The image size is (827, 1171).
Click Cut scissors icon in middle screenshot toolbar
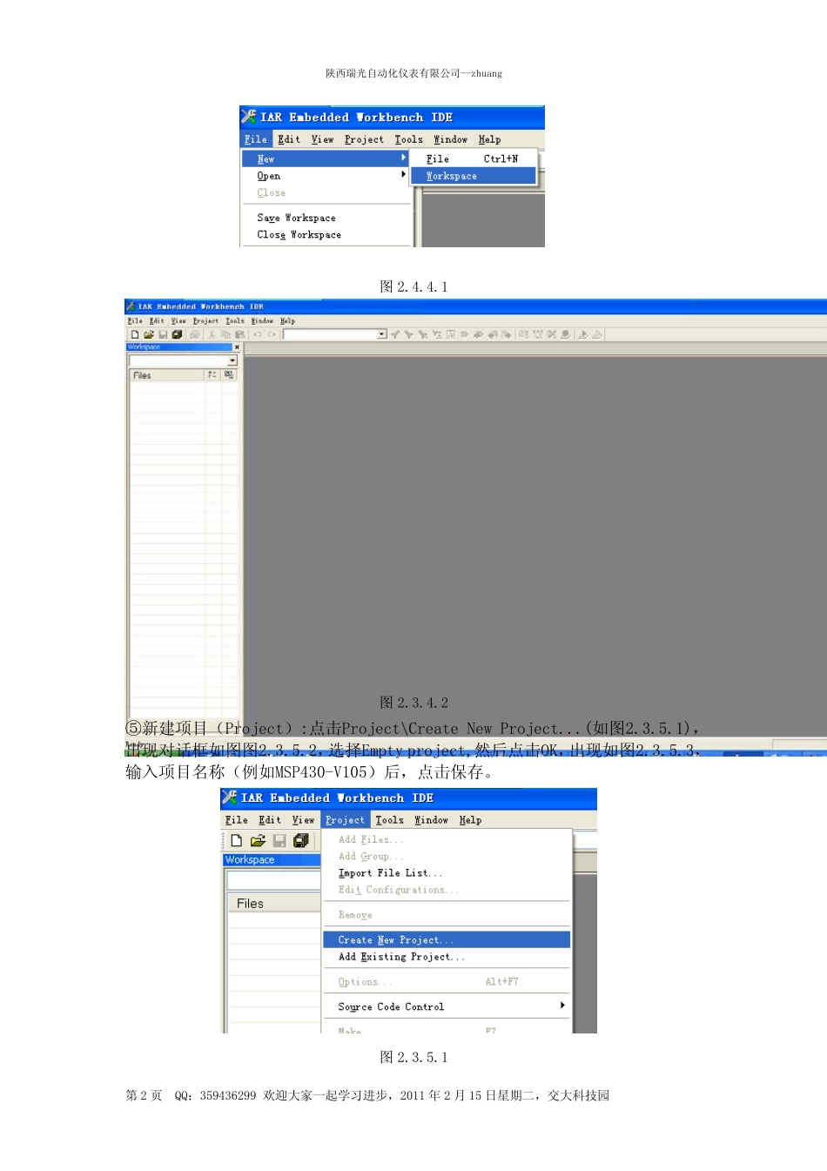tap(212, 334)
